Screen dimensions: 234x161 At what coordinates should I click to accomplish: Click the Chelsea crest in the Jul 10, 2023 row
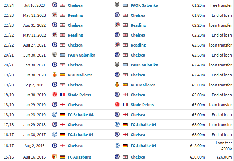[x=54, y=5]
